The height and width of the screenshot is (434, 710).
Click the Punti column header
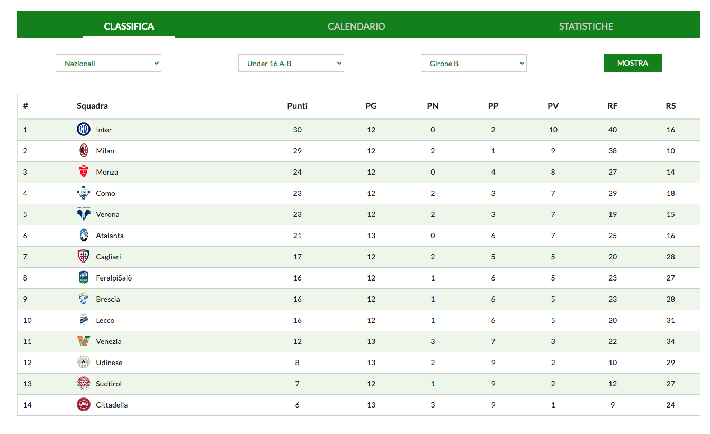[x=298, y=106]
